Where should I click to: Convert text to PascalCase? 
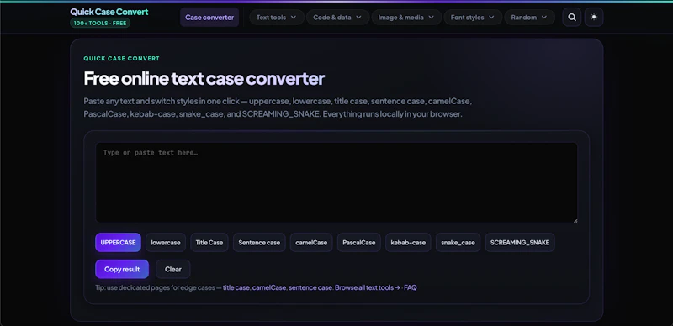point(359,242)
